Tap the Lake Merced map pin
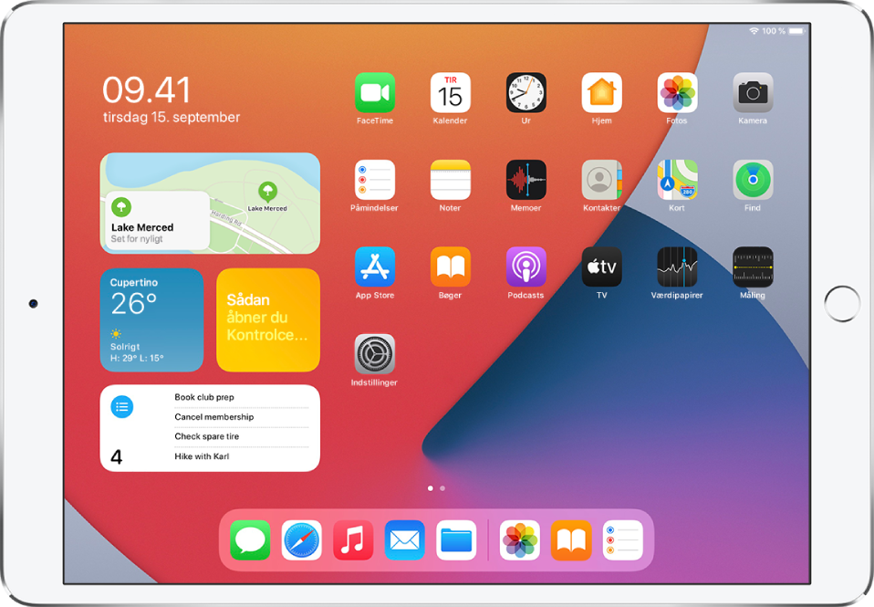 coord(267,192)
